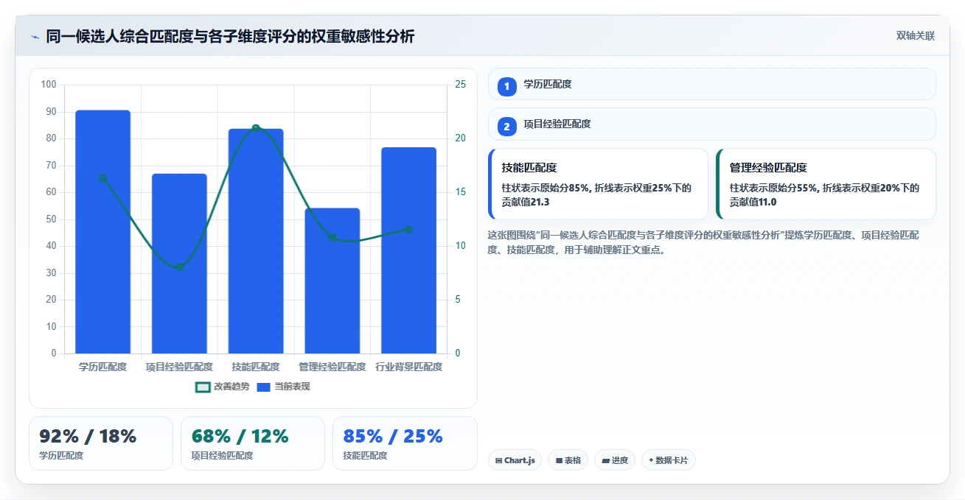This screenshot has height=500, width=965.
Task: Click the 68% / 12% stat card
Action: click(253, 443)
